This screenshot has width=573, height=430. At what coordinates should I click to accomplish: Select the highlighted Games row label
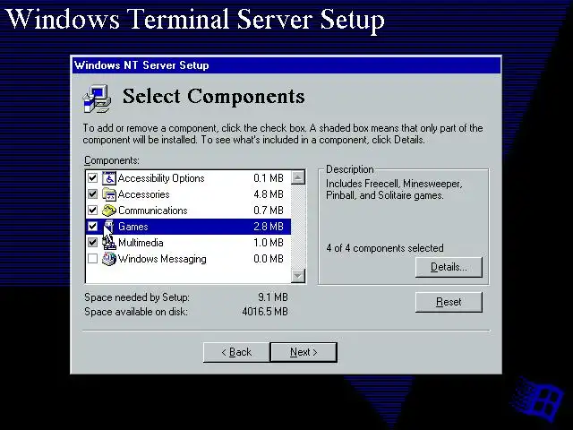click(133, 227)
